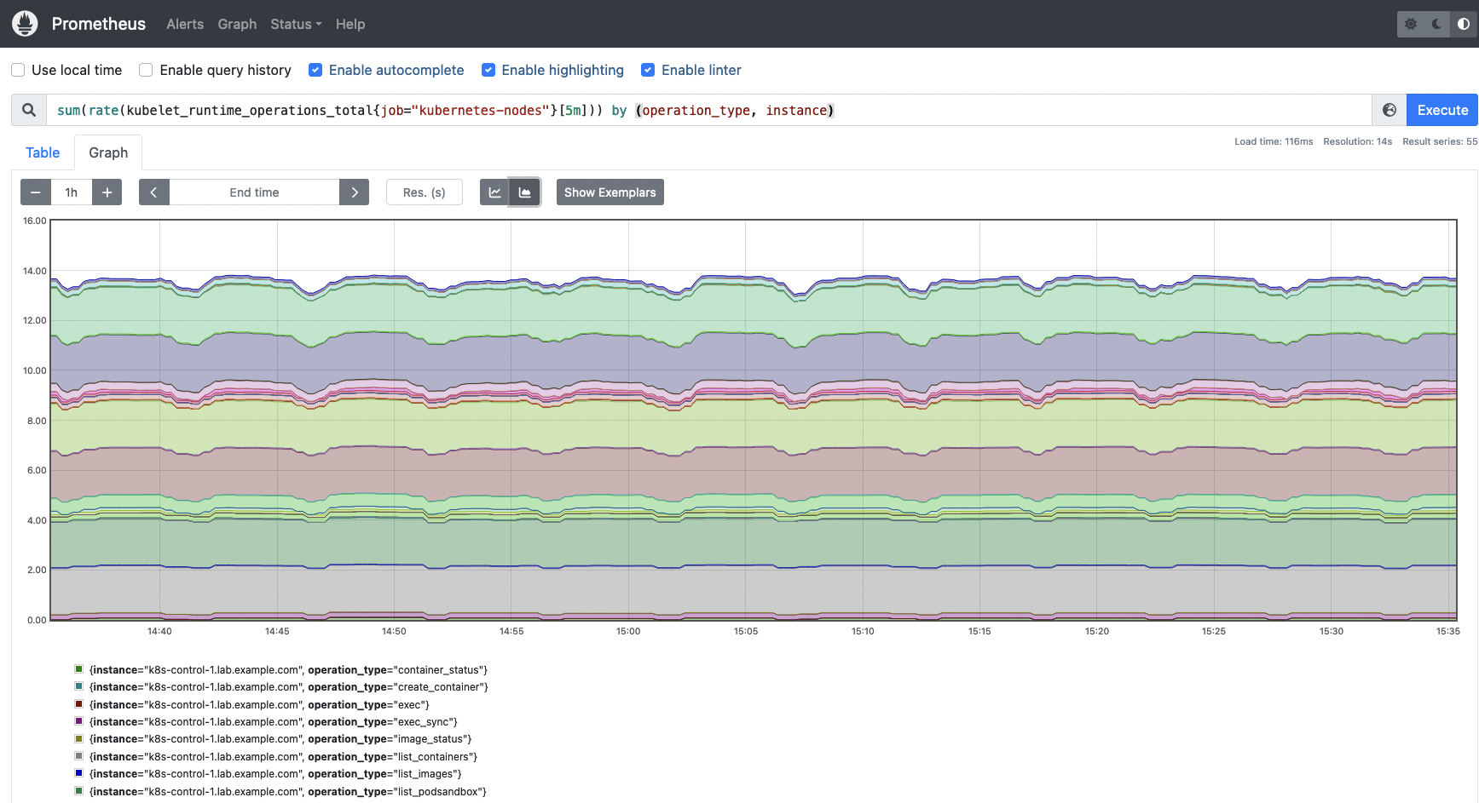Switch to light theme sun icon
Image resolution: width=1479 pixels, height=803 pixels.
[1411, 24]
